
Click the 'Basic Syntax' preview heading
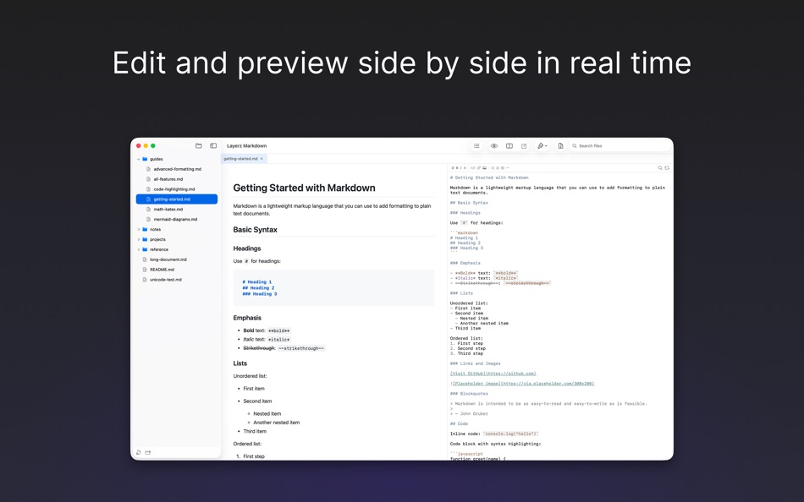pyautogui.click(x=255, y=230)
